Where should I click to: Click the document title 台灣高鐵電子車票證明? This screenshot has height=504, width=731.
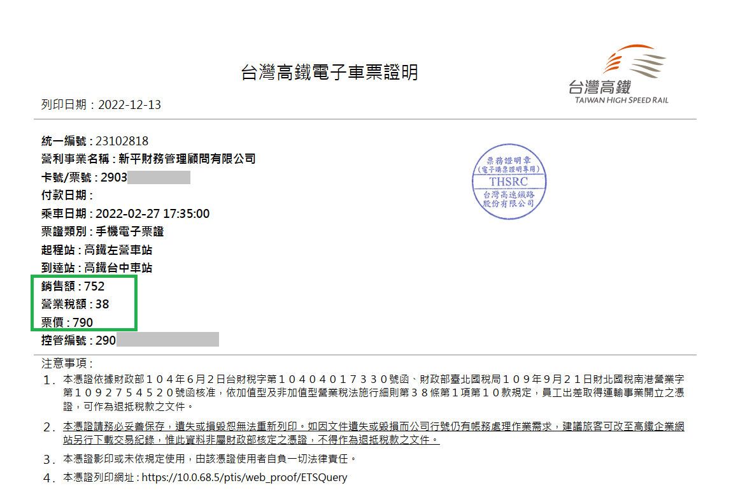click(x=329, y=73)
